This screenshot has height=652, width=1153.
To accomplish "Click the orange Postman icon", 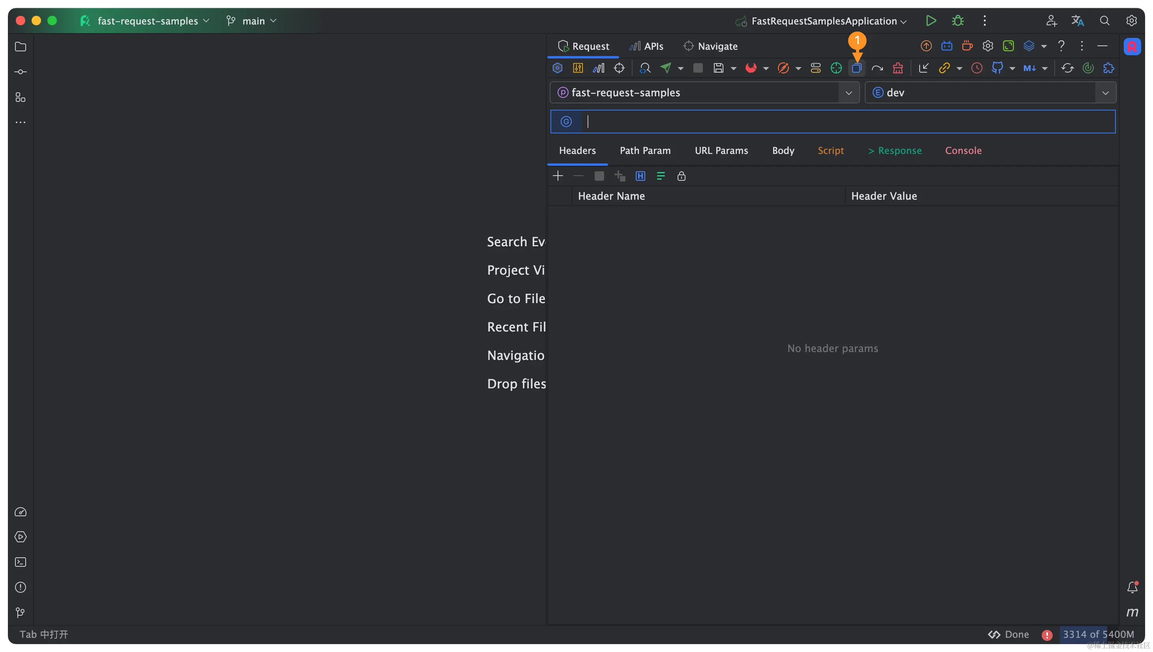I will tap(783, 68).
